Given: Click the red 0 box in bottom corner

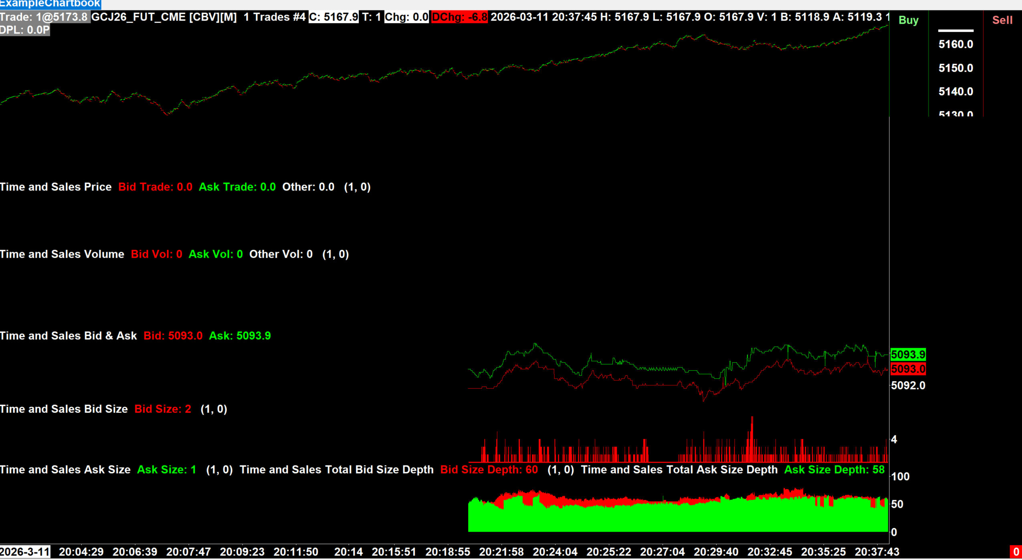Looking at the screenshot, I should (x=1016, y=552).
